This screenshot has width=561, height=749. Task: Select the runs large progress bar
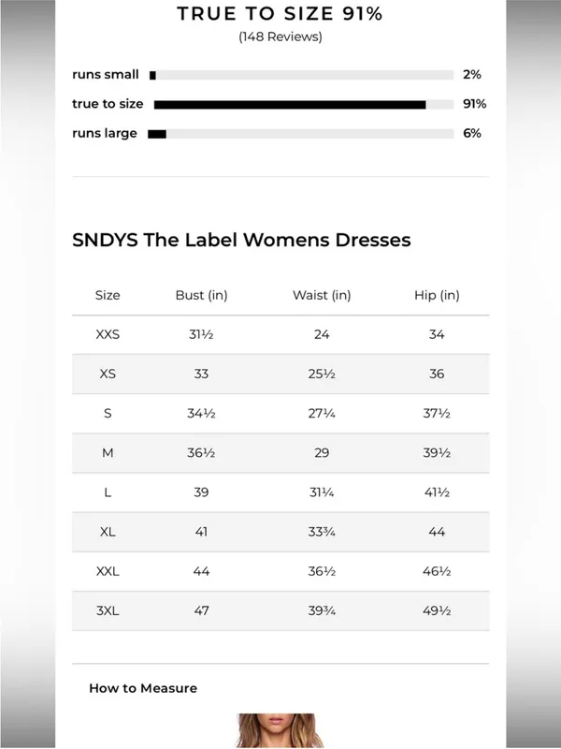tap(301, 134)
